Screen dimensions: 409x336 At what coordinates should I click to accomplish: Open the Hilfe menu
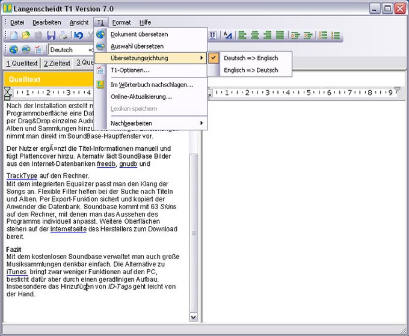click(x=145, y=22)
